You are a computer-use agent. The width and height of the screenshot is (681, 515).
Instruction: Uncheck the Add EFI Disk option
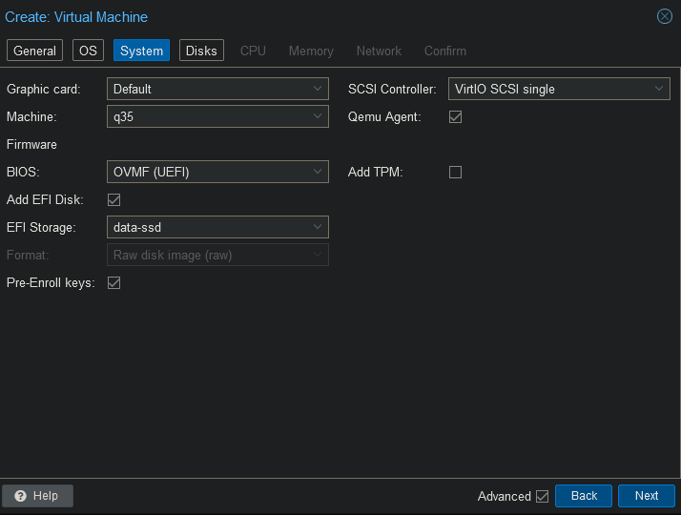click(x=113, y=199)
